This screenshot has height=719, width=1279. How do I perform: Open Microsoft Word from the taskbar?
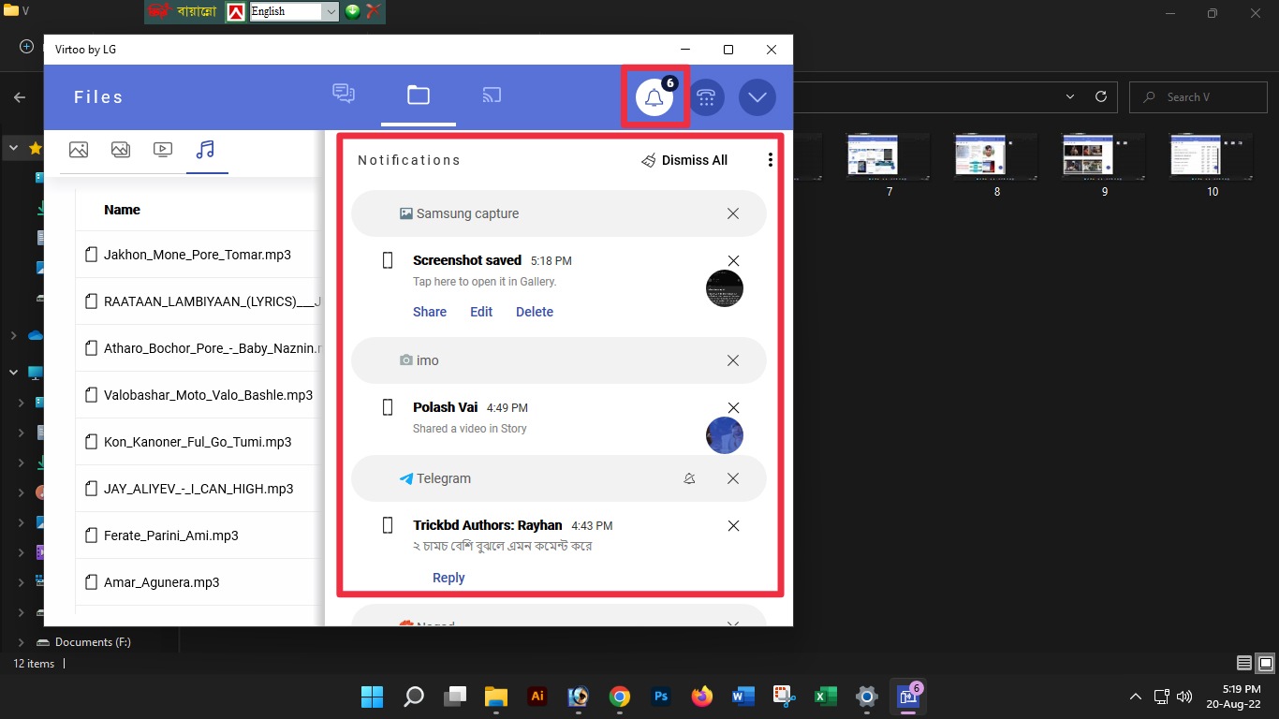[742, 697]
